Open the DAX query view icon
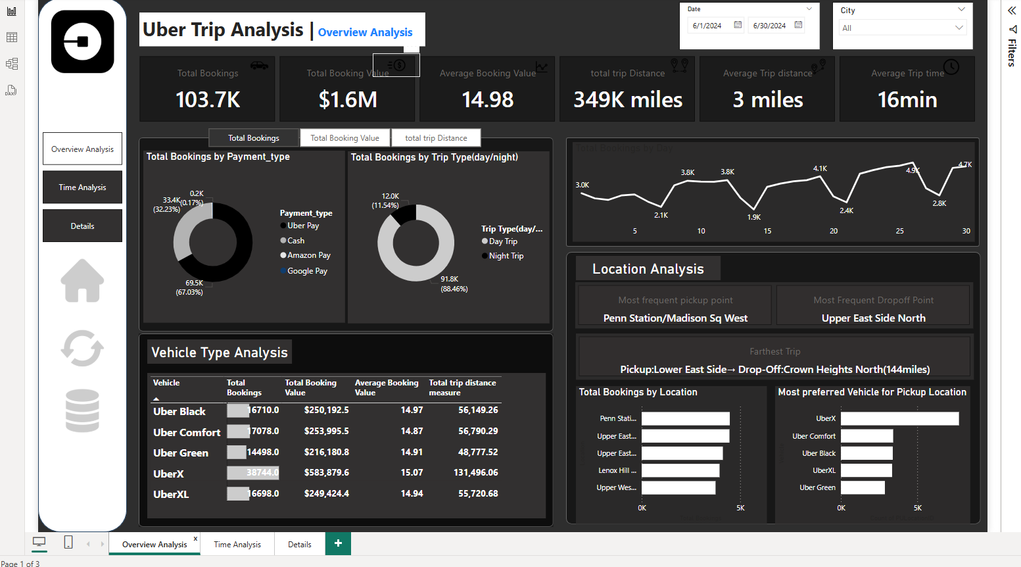The image size is (1021, 567). coord(11,90)
